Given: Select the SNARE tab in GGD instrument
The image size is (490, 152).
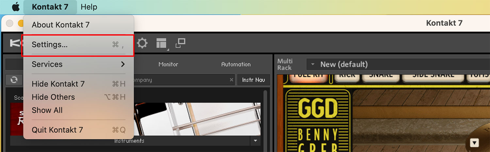Looking at the screenshot, I should (381, 78).
